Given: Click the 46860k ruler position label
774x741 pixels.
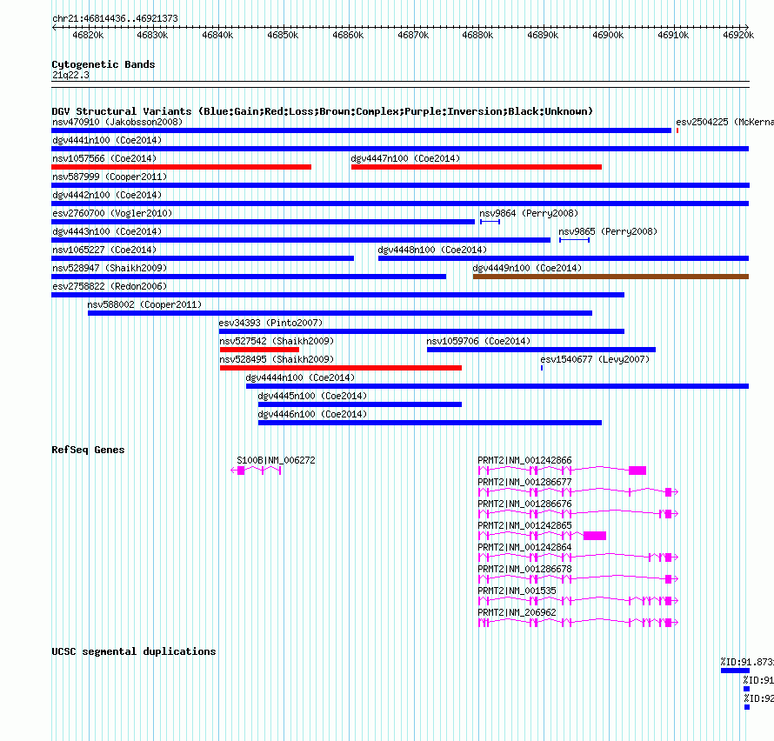Looking at the screenshot, I should pos(348,35).
